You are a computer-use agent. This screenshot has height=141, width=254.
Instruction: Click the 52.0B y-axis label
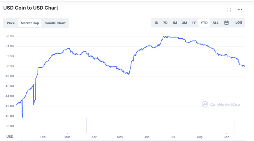pos(10,56)
